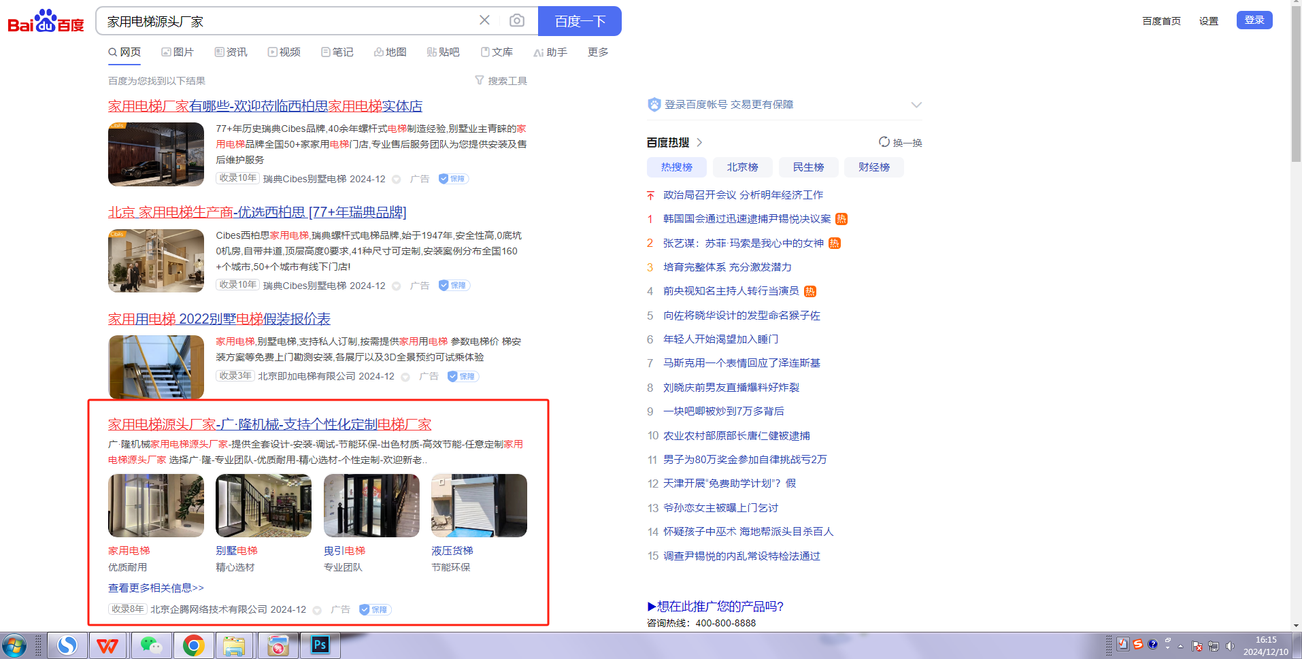The width and height of the screenshot is (1302, 659).
Task: Open 查看更多相关信息 link
Action: pyautogui.click(x=156, y=588)
